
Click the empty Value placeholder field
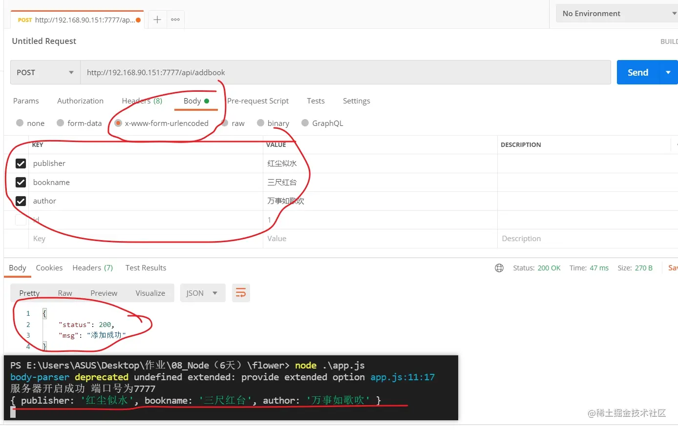[x=380, y=239]
